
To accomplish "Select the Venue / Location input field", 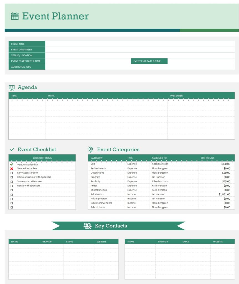I will click(x=140, y=55).
